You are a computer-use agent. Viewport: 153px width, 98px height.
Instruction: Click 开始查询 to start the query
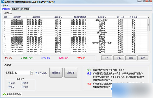[56, 73]
